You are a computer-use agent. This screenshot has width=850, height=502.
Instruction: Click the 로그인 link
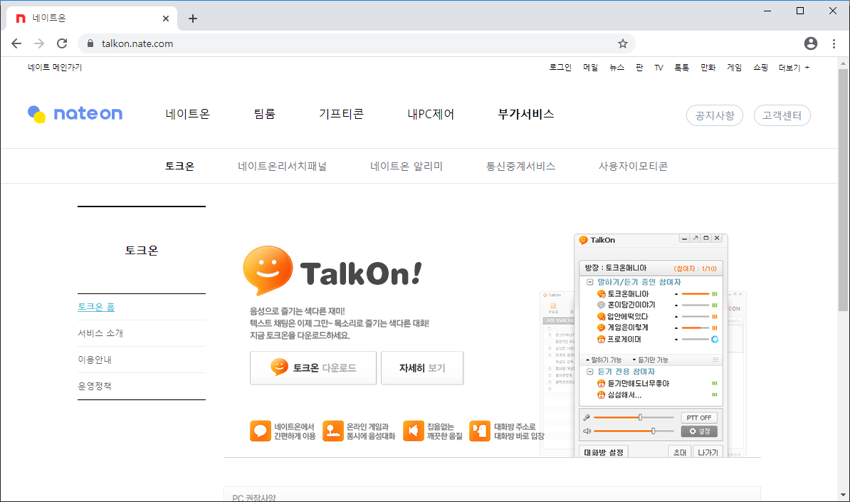click(x=560, y=67)
